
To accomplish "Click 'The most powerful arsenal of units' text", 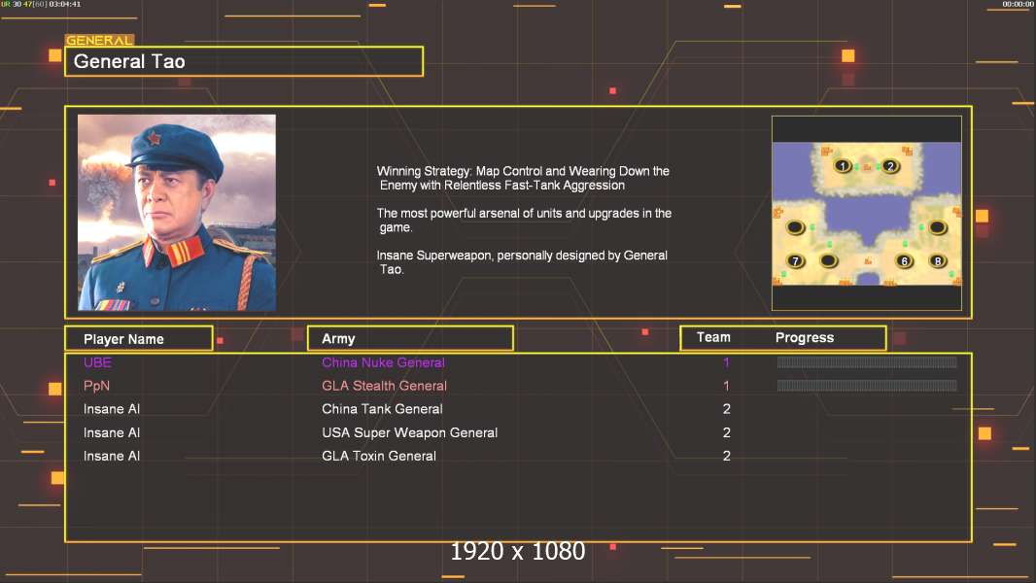I will click(524, 220).
